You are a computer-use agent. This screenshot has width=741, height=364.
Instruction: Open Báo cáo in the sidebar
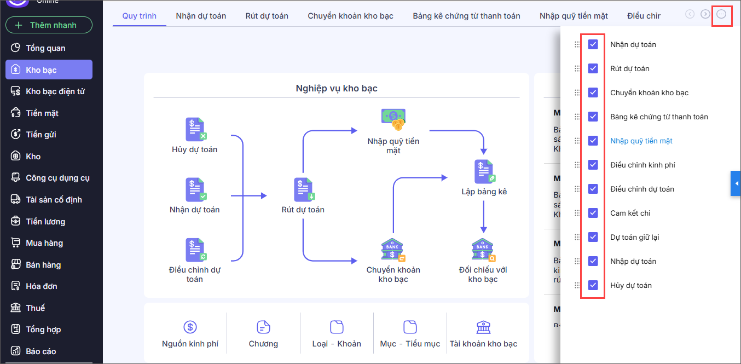[49, 351]
